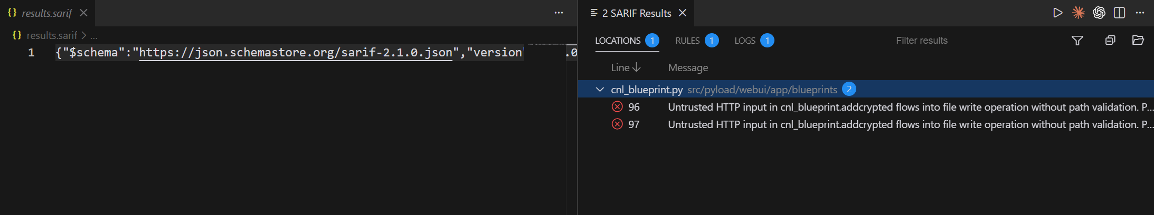Collapse the cnl_blueprint.py results group
The image size is (1154, 215).
pos(600,90)
